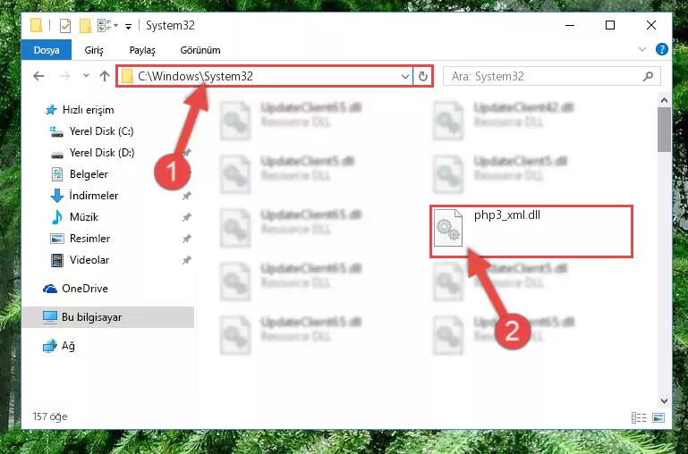Go forward using the forward arrow
Image resolution: width=688 pixels, height=454 pixels.
[64, 76]
